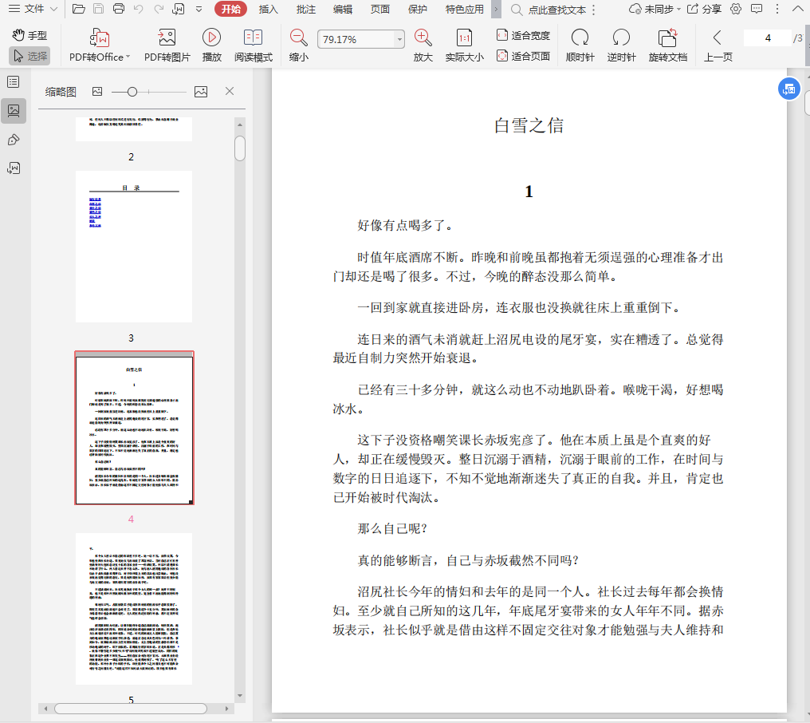Expand more ribbon tabs arrow
This screenshot has width=810, height=723.
pyautogui.click(x=496, y=10)
